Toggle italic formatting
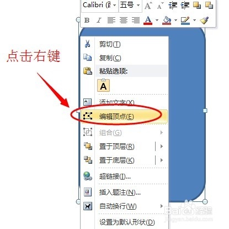The height and width of the screenshot is (229, 229). pyautogui.click(x=99, y=20)
